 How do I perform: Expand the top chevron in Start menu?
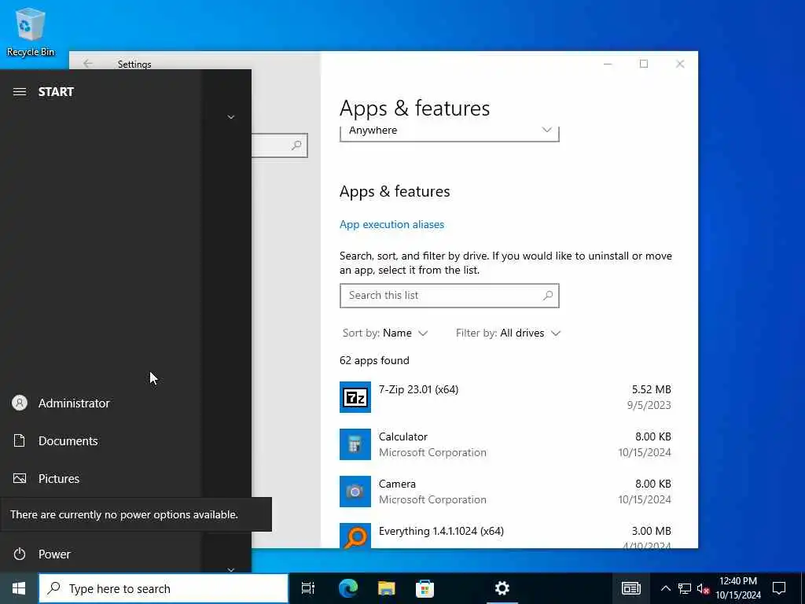[x=231, y=117]
